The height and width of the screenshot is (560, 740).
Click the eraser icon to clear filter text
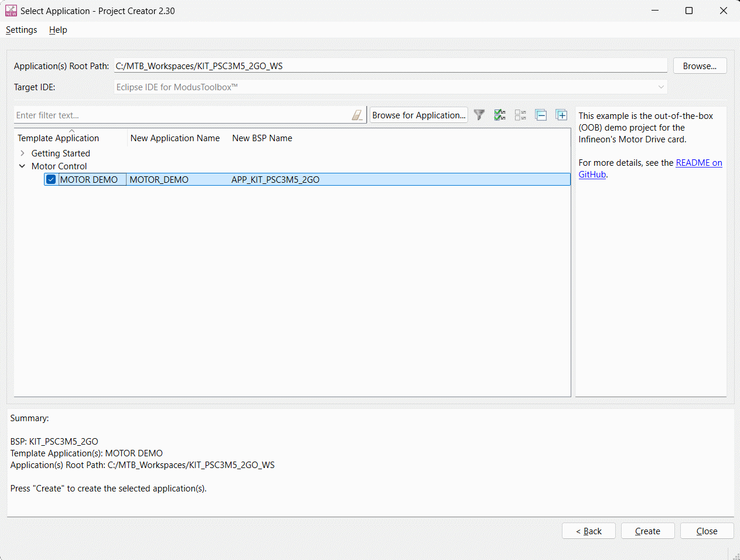357,115
